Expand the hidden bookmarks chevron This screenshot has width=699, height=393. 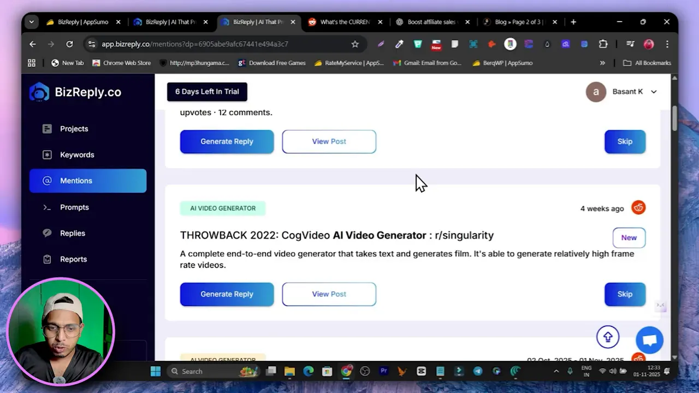click(x=602, y=63)
